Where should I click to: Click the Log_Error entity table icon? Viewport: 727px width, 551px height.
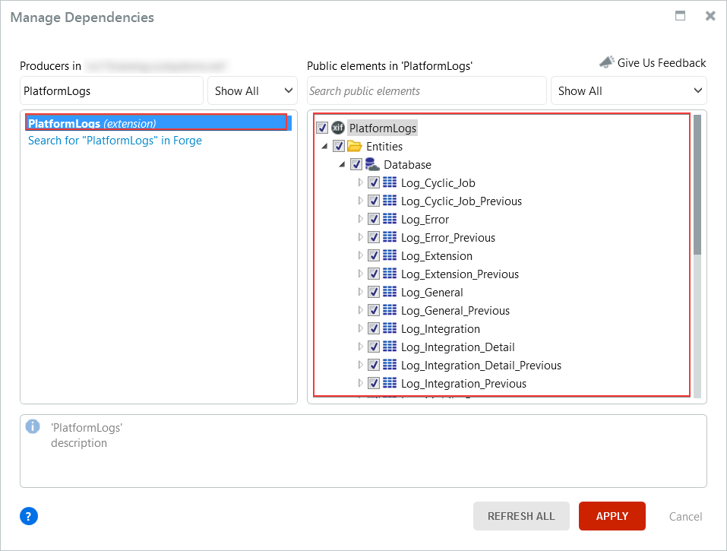pyautogui.click(x=390, y=219)
